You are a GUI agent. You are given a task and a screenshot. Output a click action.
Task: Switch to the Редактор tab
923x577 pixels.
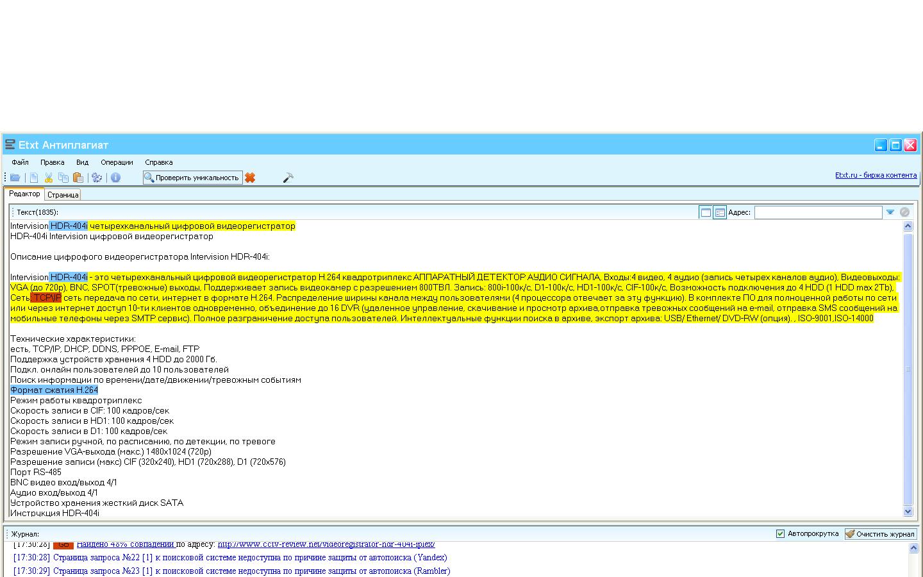click(24, 194)
